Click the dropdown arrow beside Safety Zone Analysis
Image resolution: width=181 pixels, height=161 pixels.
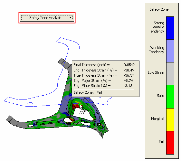point(70,18)
